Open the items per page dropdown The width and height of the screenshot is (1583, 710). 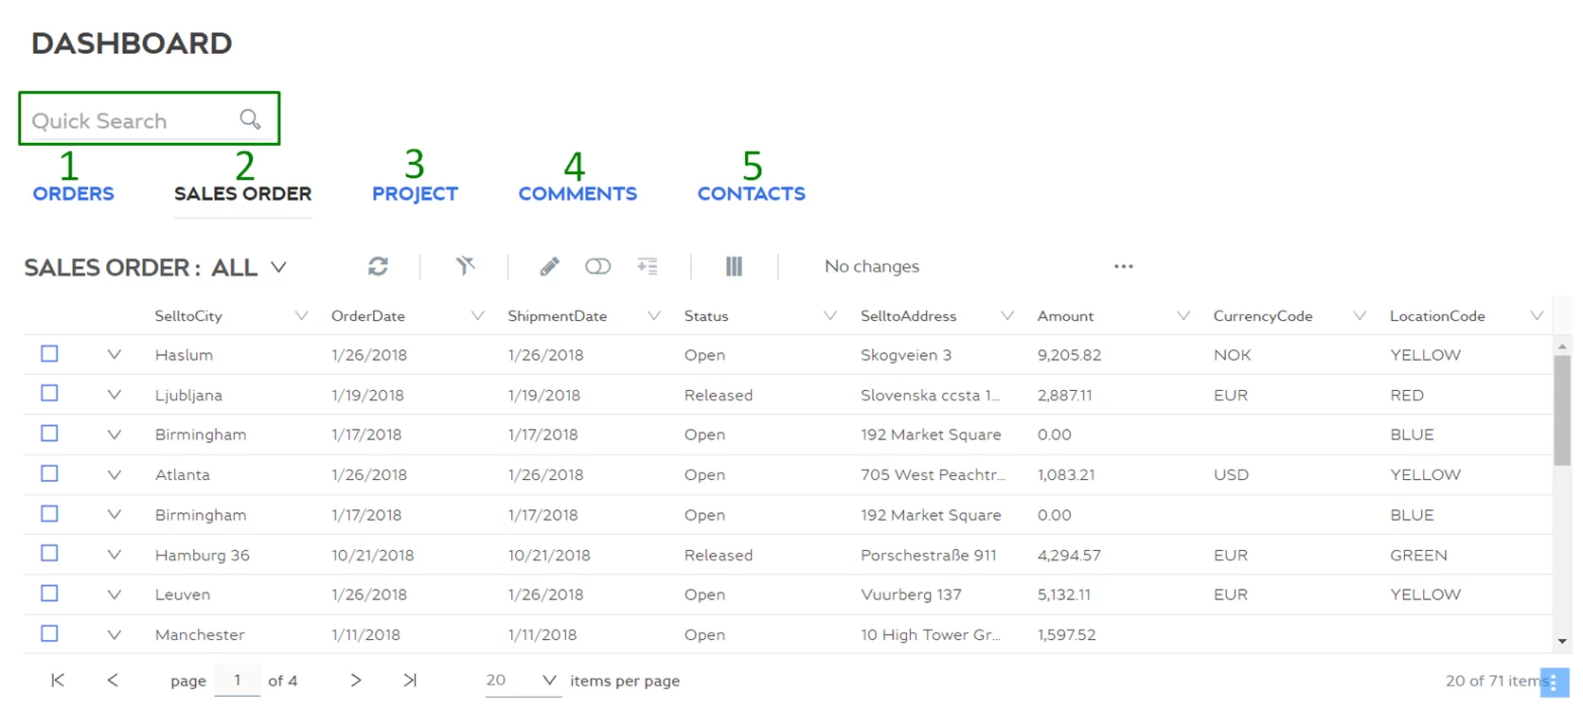pos(548,681)
